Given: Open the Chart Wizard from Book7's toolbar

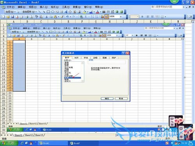Looking at the screenshot, I should pos(102,17).
